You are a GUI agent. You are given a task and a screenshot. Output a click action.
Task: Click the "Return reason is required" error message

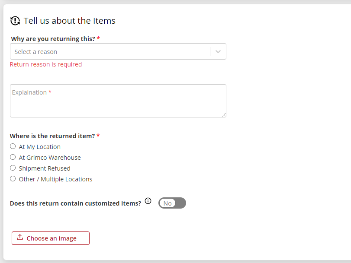[46, 64]
